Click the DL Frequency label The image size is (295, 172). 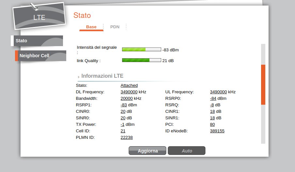click(90, 92)
